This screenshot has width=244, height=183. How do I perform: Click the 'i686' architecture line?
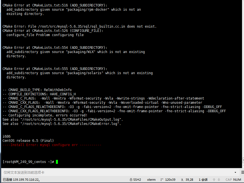(6, 136)
